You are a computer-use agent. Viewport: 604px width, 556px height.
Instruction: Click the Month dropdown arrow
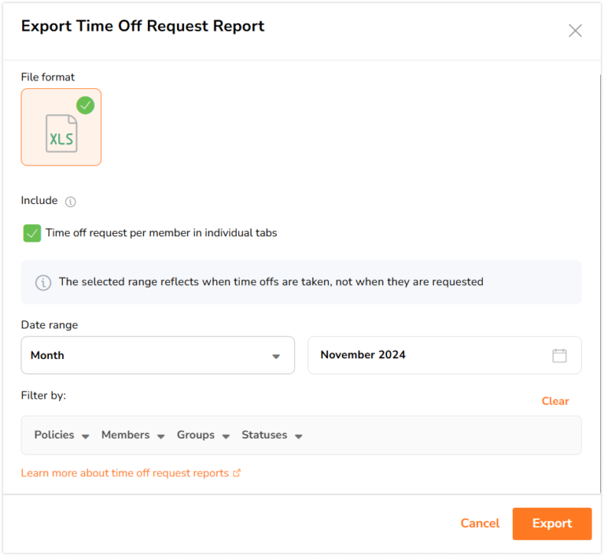point(276,357)
